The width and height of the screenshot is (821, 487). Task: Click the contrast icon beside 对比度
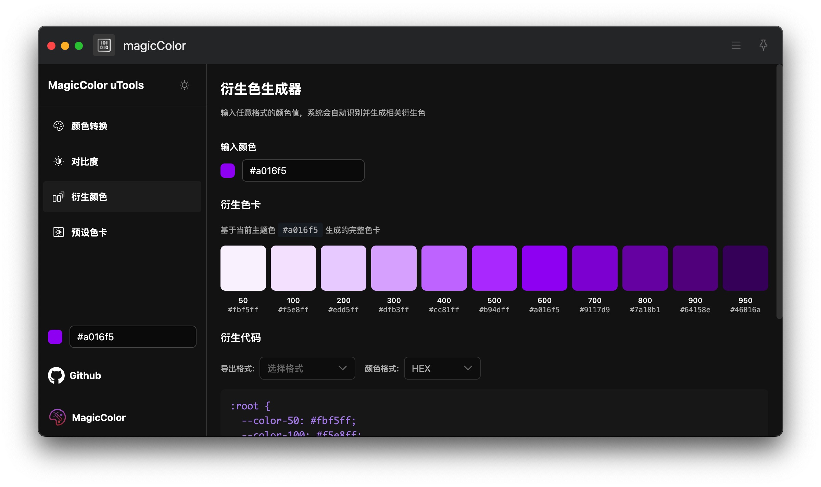tap(59, 161)
